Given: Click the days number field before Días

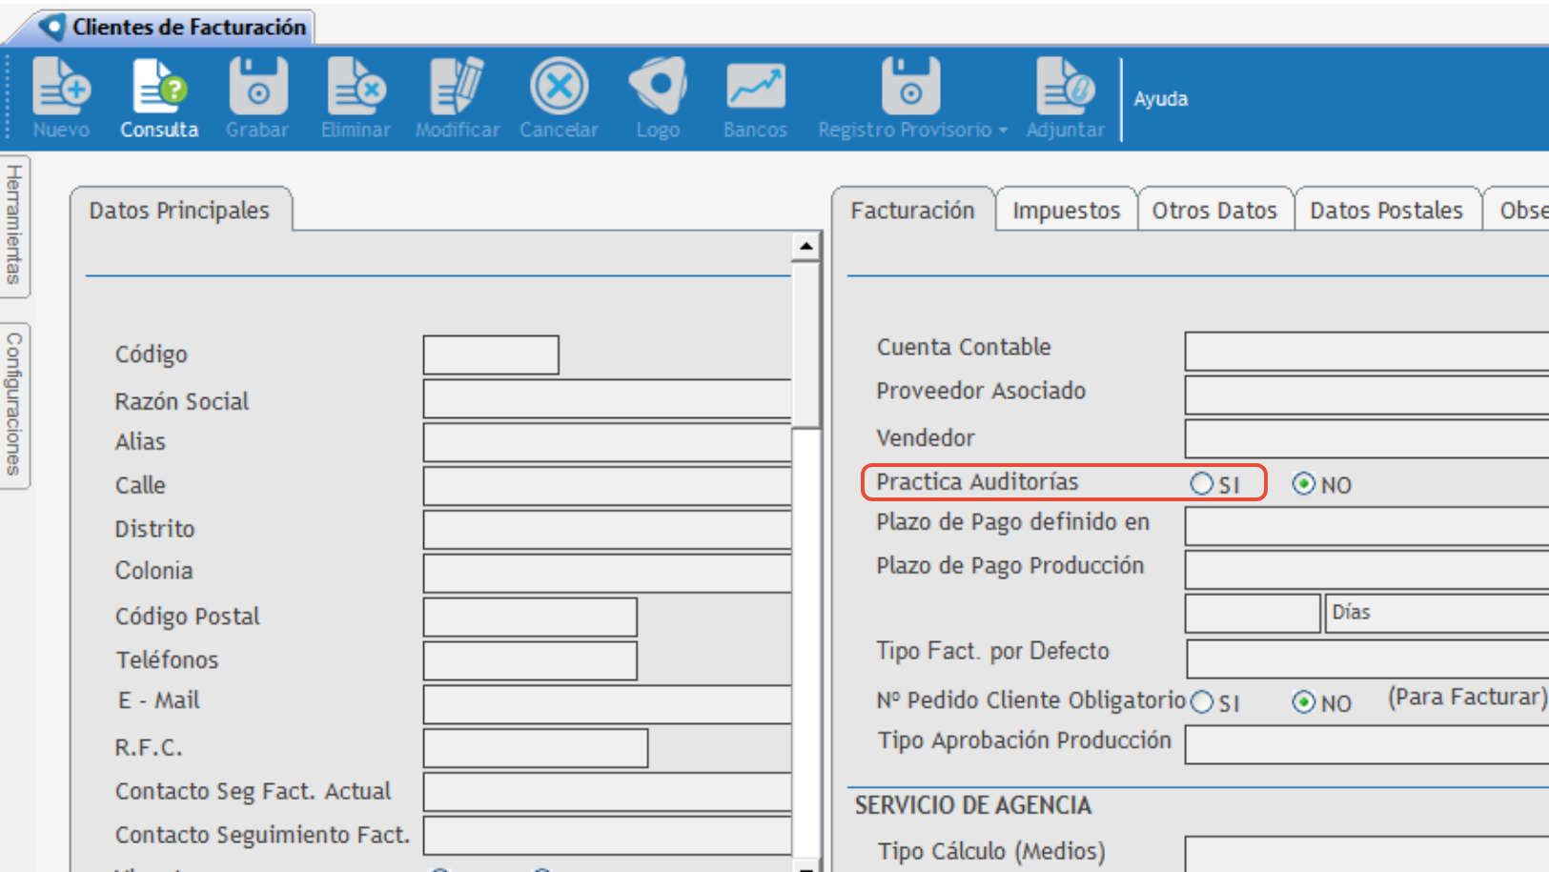Looking at the screenshot, I should (1253, 614).
